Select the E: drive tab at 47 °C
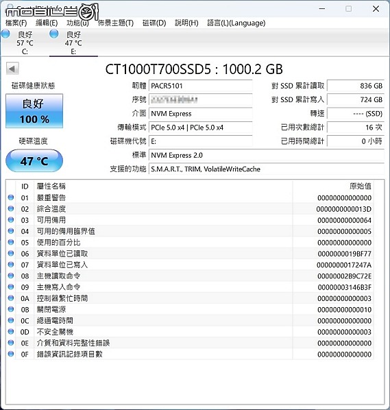 pyautogui.click(x=73, y=43)
